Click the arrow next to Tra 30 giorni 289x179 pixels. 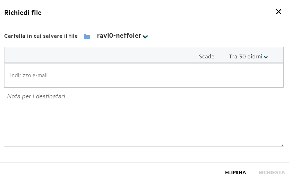[265, 57]
